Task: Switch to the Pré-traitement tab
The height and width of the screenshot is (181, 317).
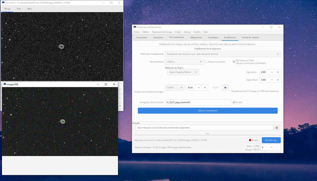Action: click(x=177, y=37)
